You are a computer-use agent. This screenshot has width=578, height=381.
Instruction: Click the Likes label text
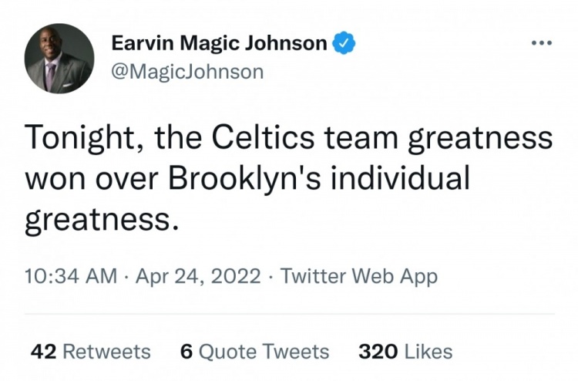428,351
